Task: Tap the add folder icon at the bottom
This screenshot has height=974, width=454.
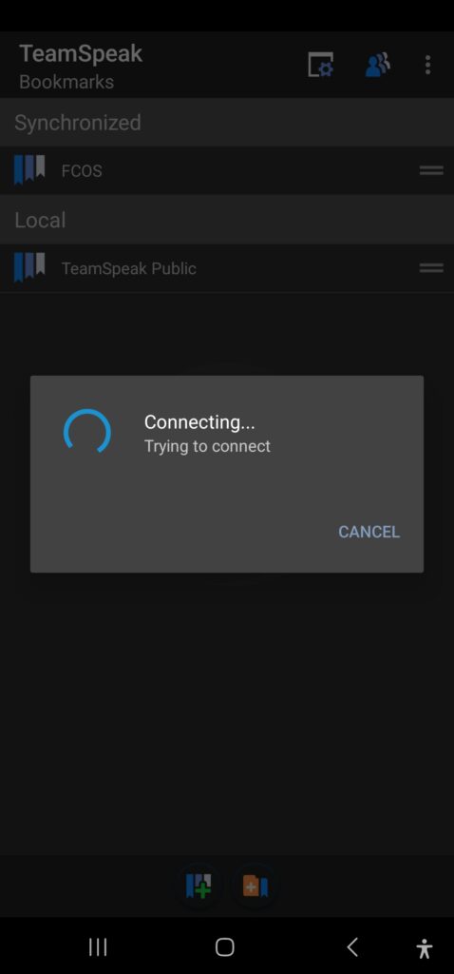Action: [255, 886]
